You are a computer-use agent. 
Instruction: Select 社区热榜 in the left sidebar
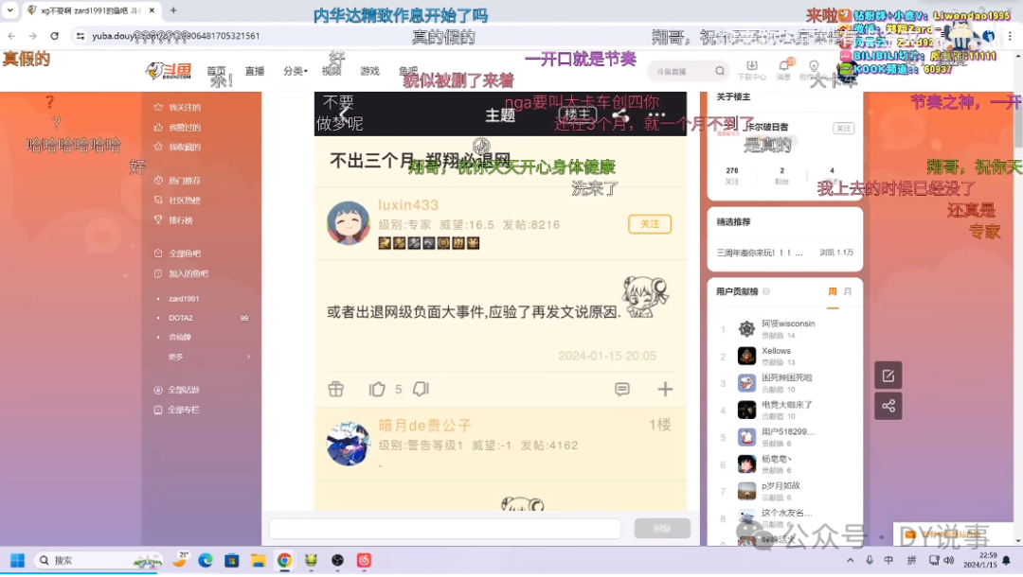[185, 200]
